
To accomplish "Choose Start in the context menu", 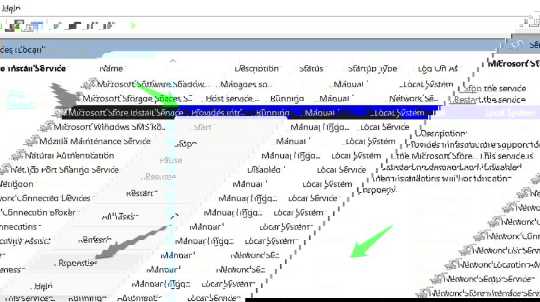I will coord(202,127).
